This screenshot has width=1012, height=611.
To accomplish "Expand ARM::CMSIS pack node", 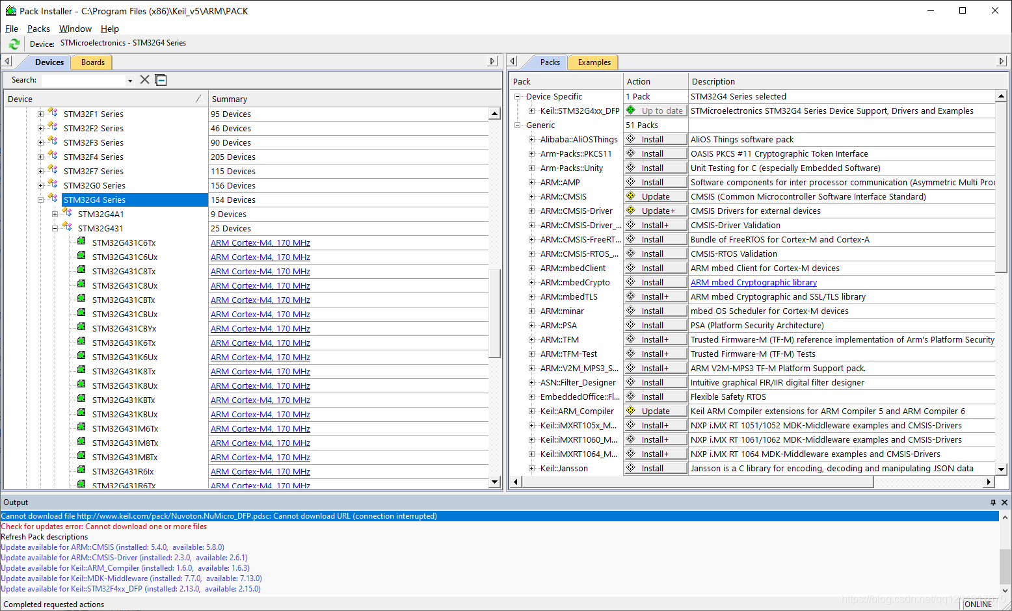I will click(x=532, y=196).
